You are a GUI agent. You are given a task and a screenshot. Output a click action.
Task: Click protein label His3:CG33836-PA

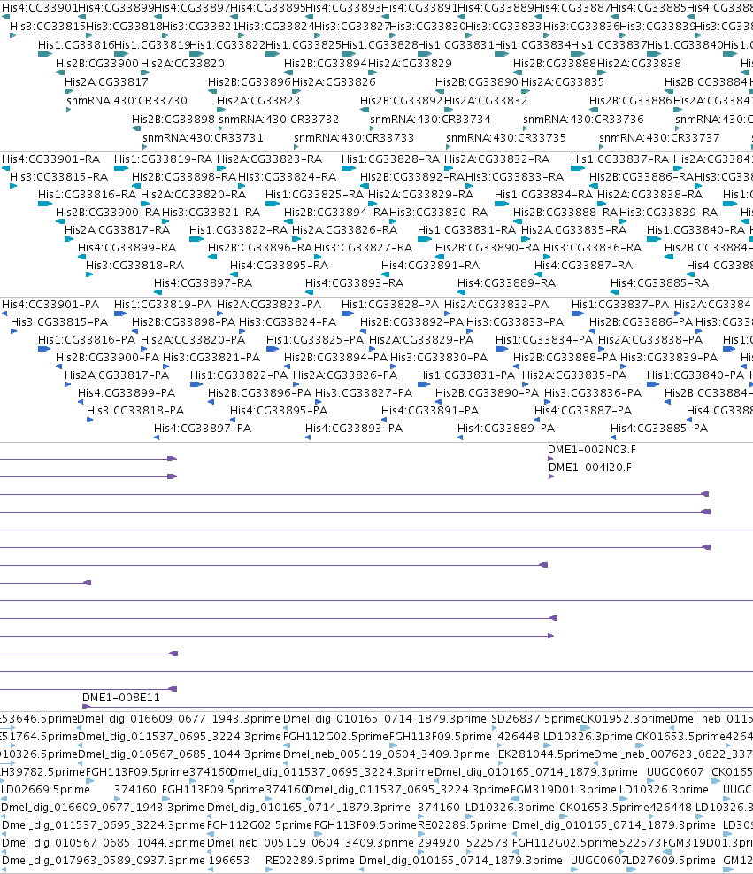pos(593,393)
